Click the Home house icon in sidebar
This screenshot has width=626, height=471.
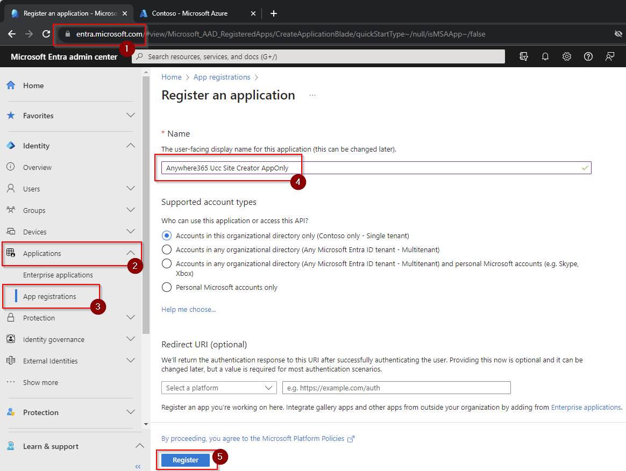[11, 85]
